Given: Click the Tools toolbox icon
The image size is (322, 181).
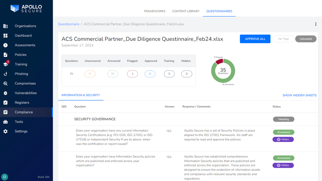Looking at the screenshot, I should click(6, 122).
